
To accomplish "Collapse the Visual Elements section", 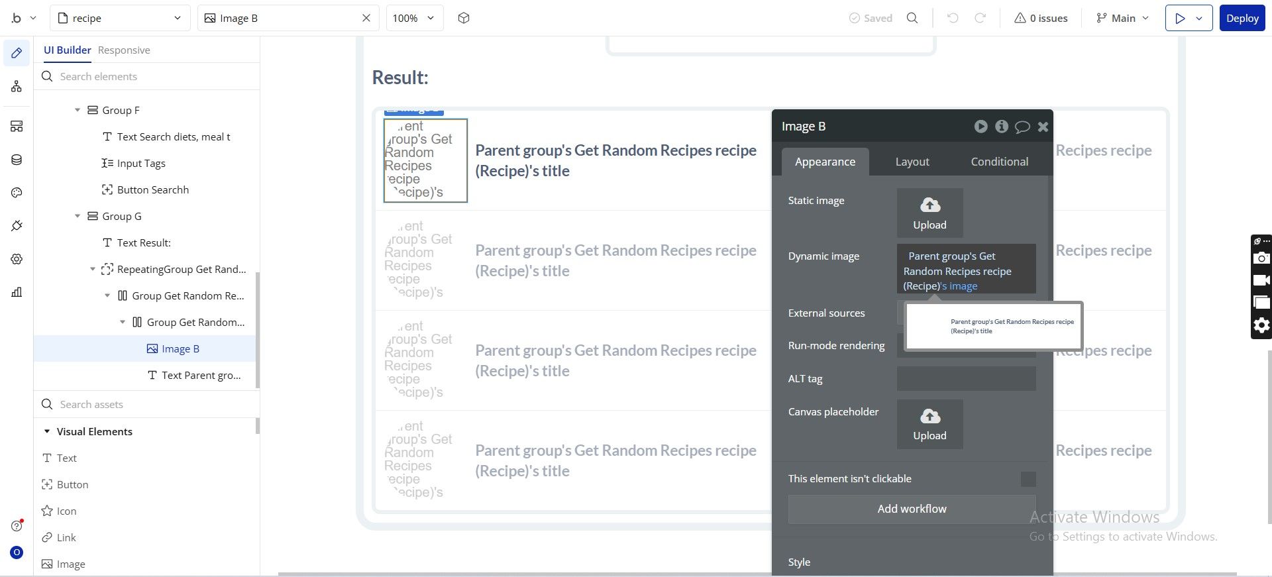I will point(47,431).
